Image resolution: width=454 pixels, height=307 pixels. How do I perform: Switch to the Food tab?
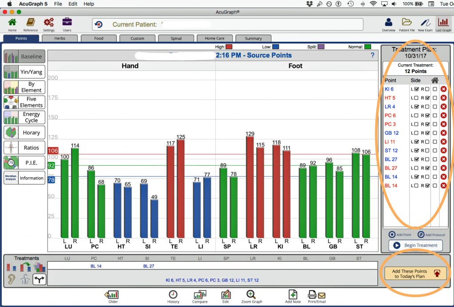click(x=99, y=39)
